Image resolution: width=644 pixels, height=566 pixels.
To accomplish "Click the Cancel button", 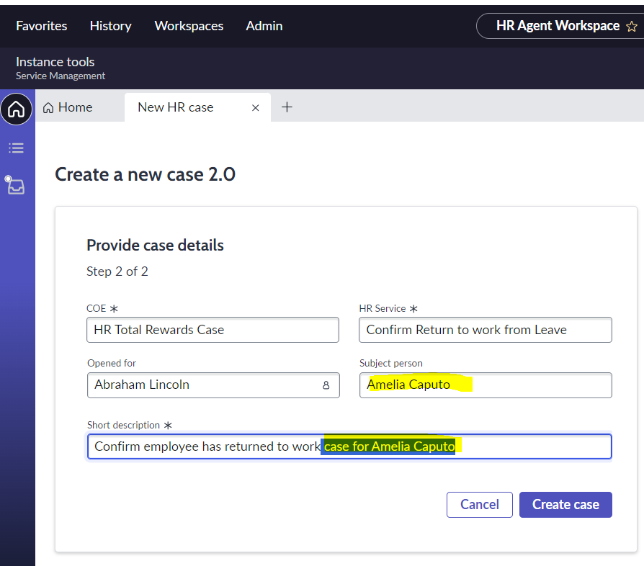I will (479, 505).
